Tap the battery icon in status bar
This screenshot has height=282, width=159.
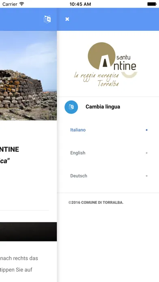[x=152, y=4]
